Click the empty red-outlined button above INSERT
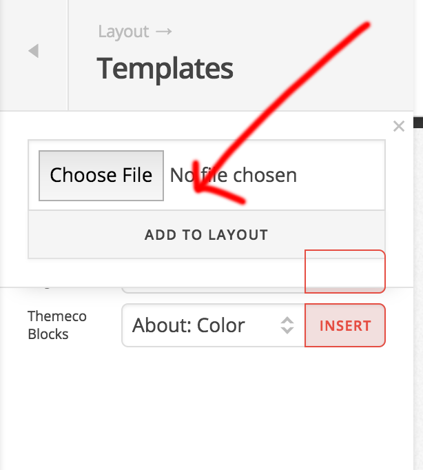 (345, 272)
